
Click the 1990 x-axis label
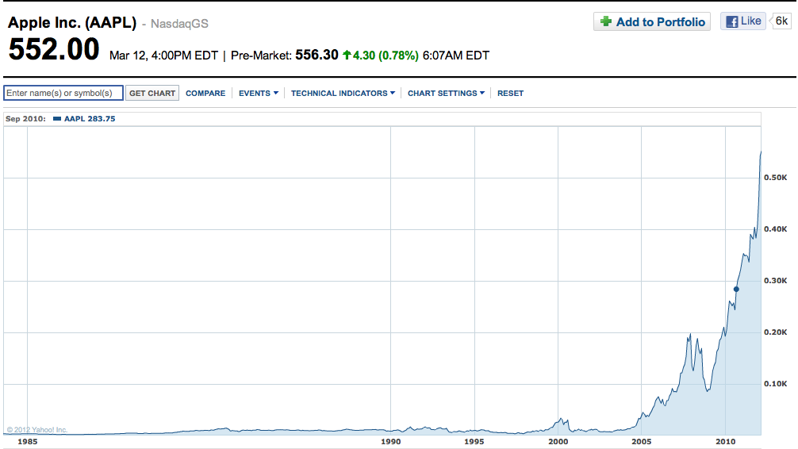coord(391,441)
